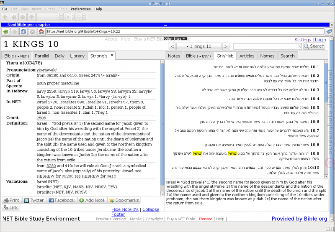Close the NextBible per chapter panel
This screenshot has width=335, height=232.
pyautogui.click(x=332, y=25)
